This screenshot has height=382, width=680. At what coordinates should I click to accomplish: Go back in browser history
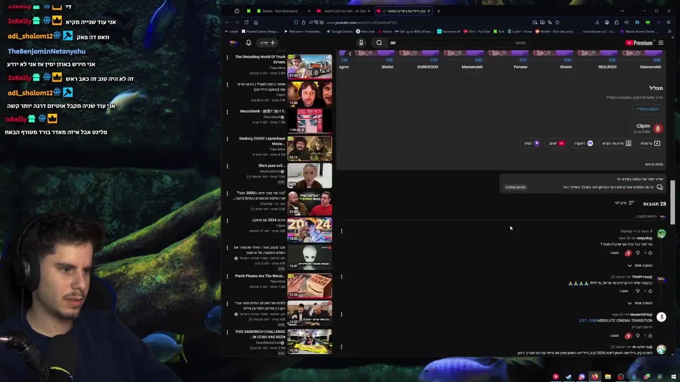227,22
